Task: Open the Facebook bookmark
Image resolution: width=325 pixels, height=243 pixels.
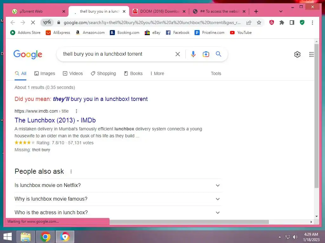Action: 178,33
